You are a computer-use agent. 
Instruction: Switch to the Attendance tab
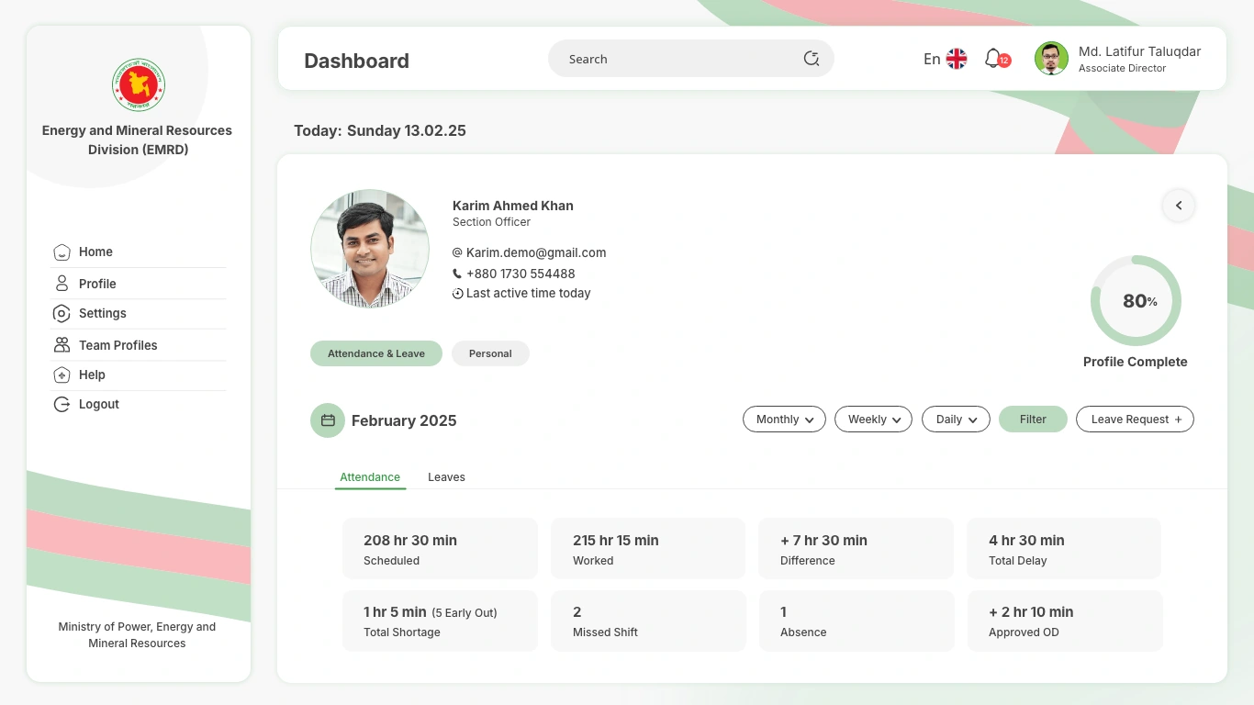click(x=370, y=477)
